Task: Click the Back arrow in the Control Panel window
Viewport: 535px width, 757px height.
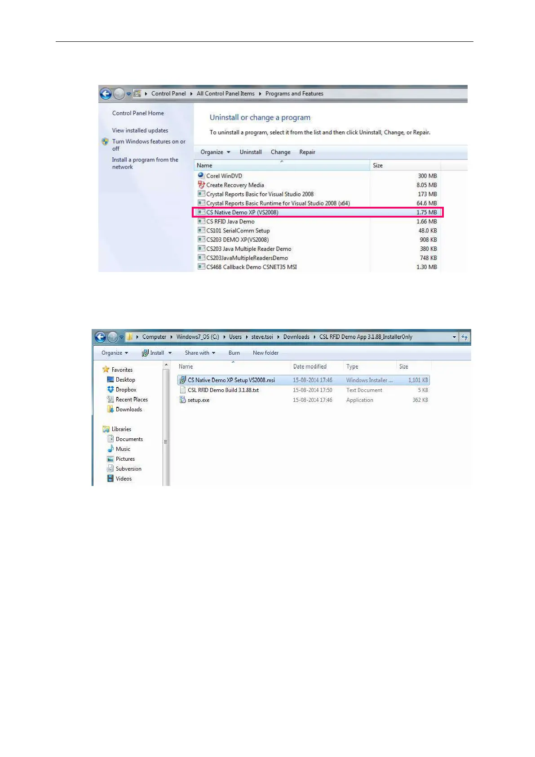Action: [x=106, y=94]
